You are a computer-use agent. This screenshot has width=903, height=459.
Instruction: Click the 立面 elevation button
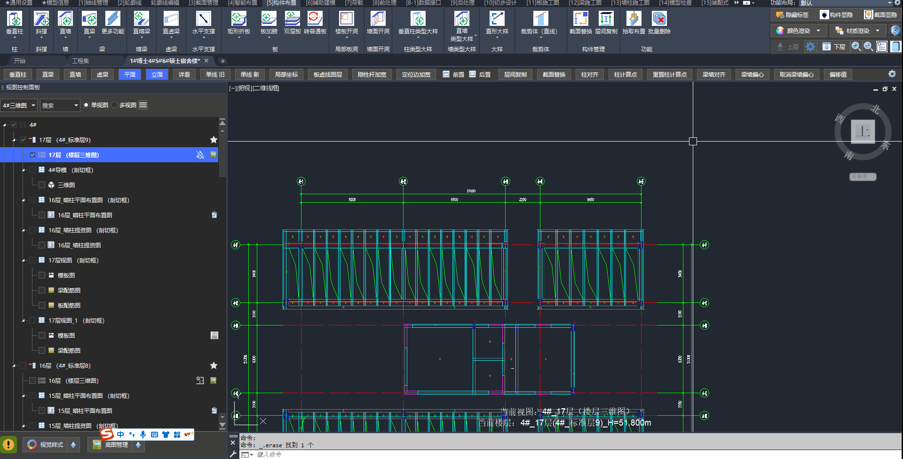pos(157,75)
